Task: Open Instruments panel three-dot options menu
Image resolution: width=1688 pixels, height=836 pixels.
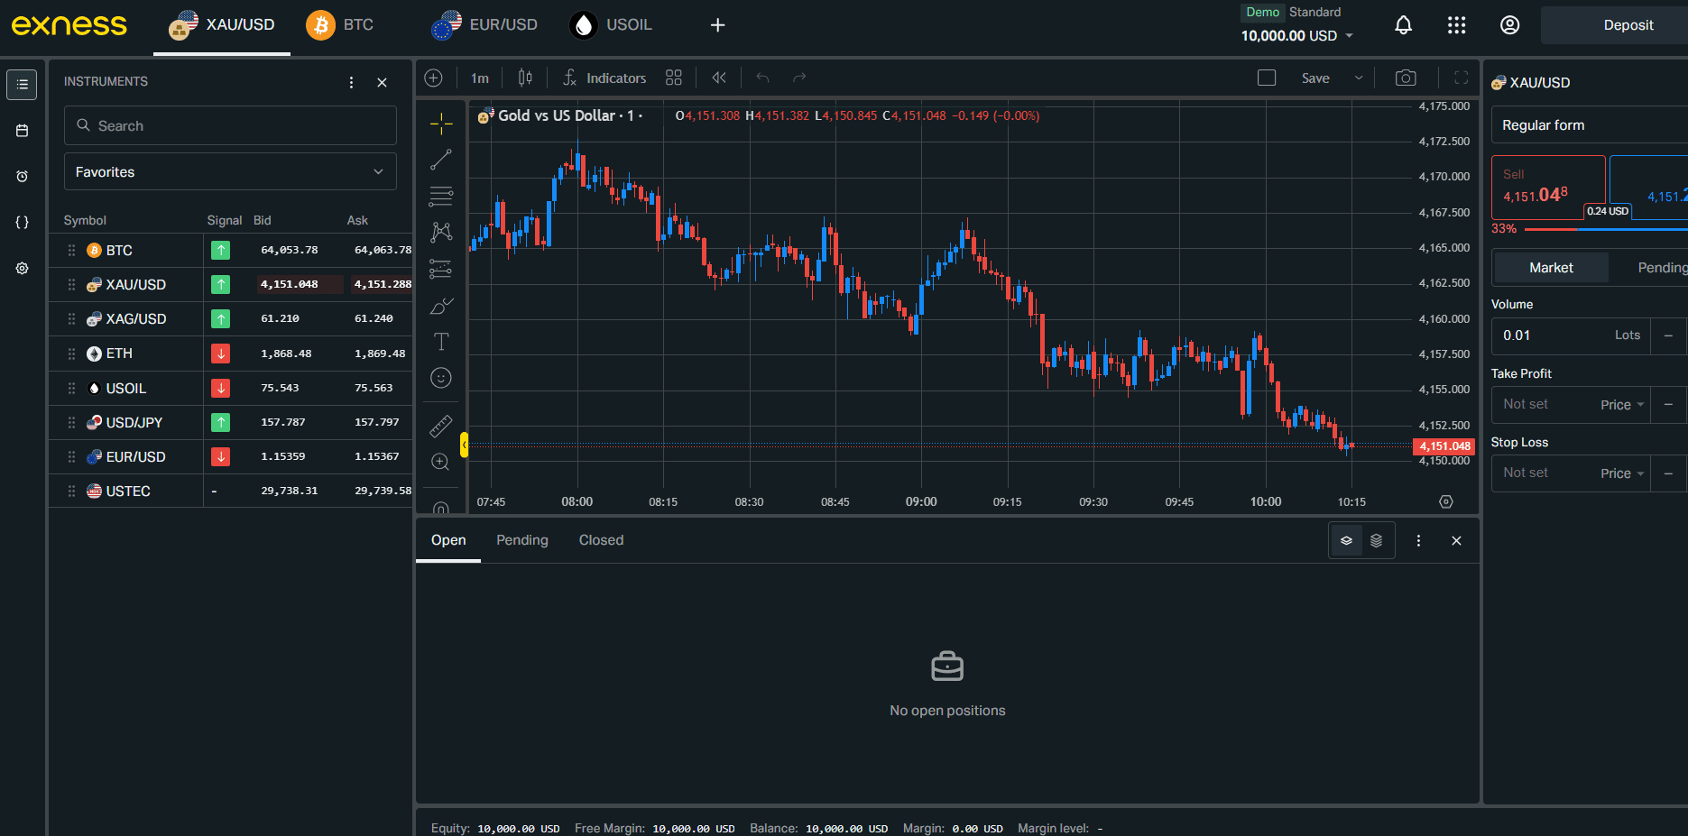Action: (351, 82)
